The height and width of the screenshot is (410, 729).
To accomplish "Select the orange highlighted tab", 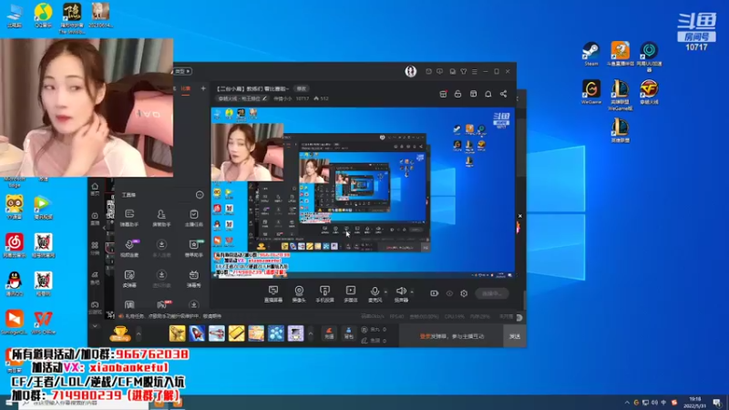I will [186, 88].
